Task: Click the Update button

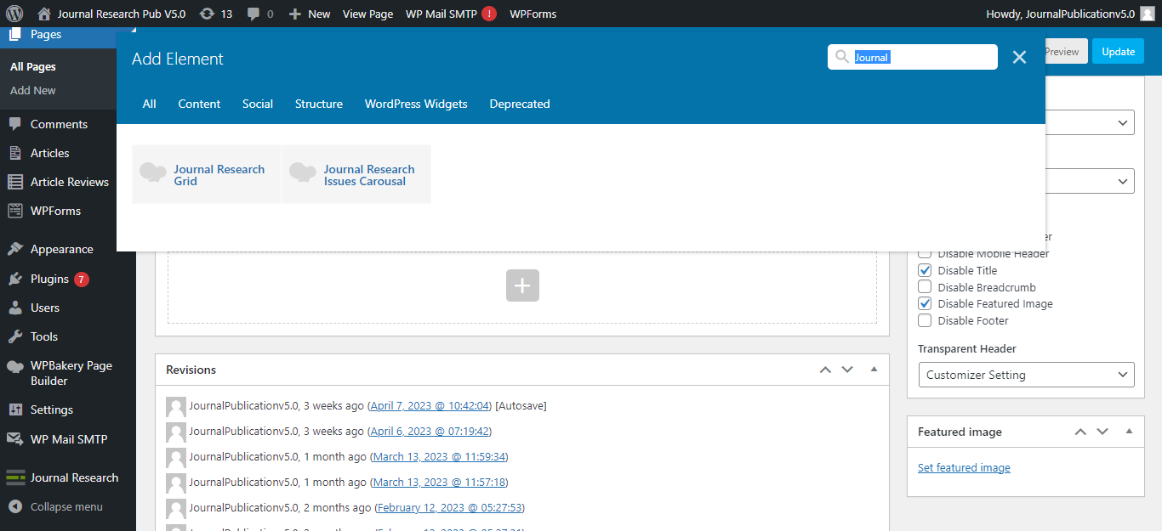Action: [1118, 51]
